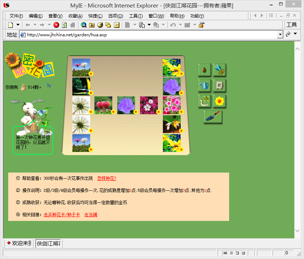
Task: Click the Undo arrow toolbar icon
Action: point(173,25)
